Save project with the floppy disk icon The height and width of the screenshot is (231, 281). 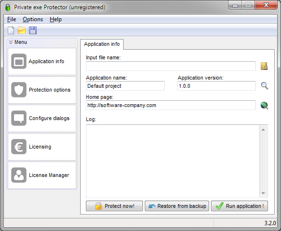tap(33, 30)
